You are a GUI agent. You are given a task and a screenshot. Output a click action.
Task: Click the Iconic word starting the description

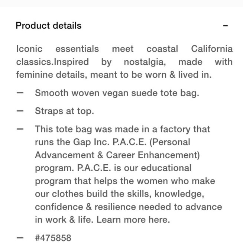[x=29, y=49]
